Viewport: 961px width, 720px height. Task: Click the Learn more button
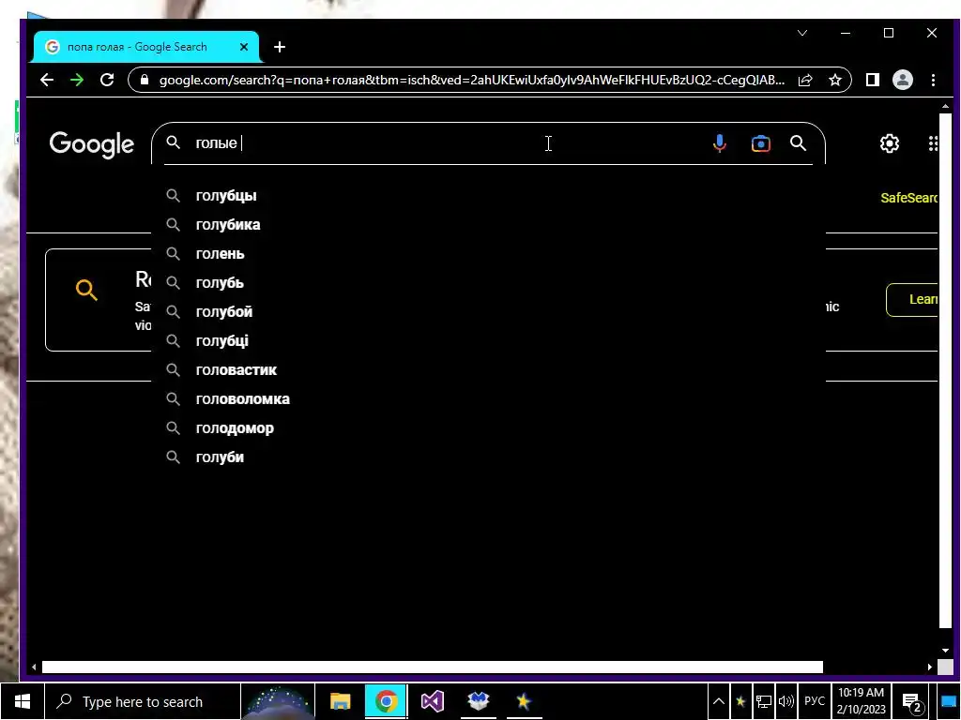click(912, 299)
